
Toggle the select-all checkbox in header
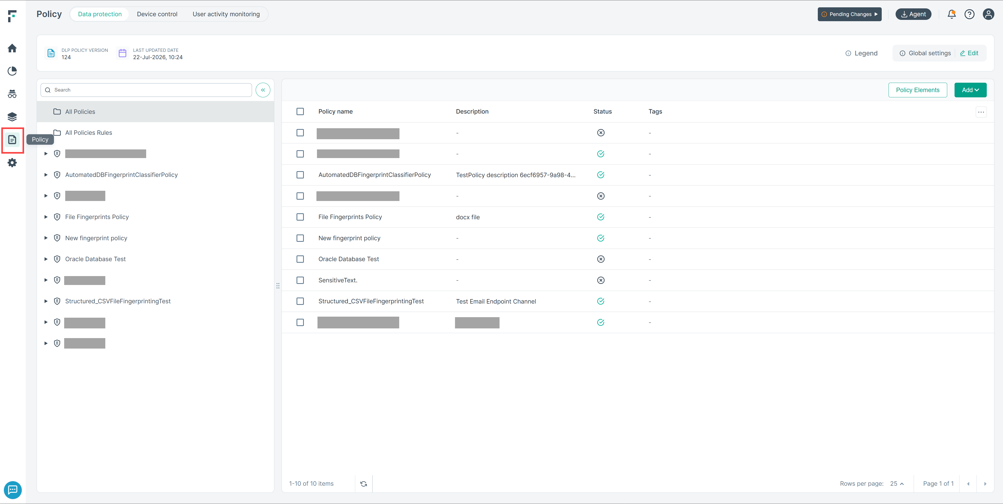click(x=300, y=112)
